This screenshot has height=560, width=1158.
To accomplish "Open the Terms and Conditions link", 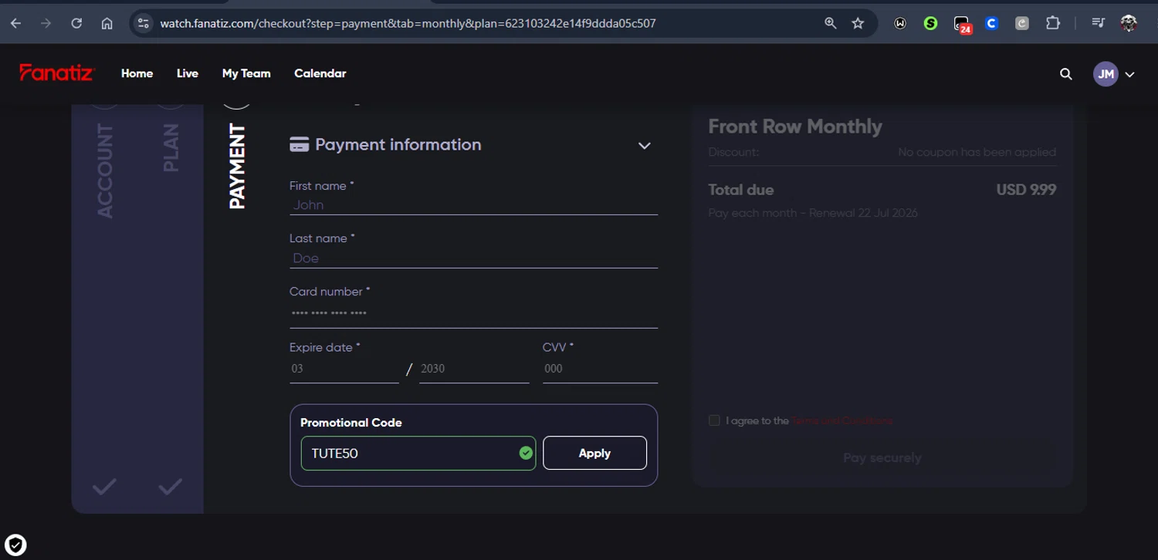I will point(841,421).
